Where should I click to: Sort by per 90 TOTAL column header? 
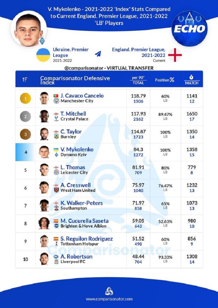[138, 80]
